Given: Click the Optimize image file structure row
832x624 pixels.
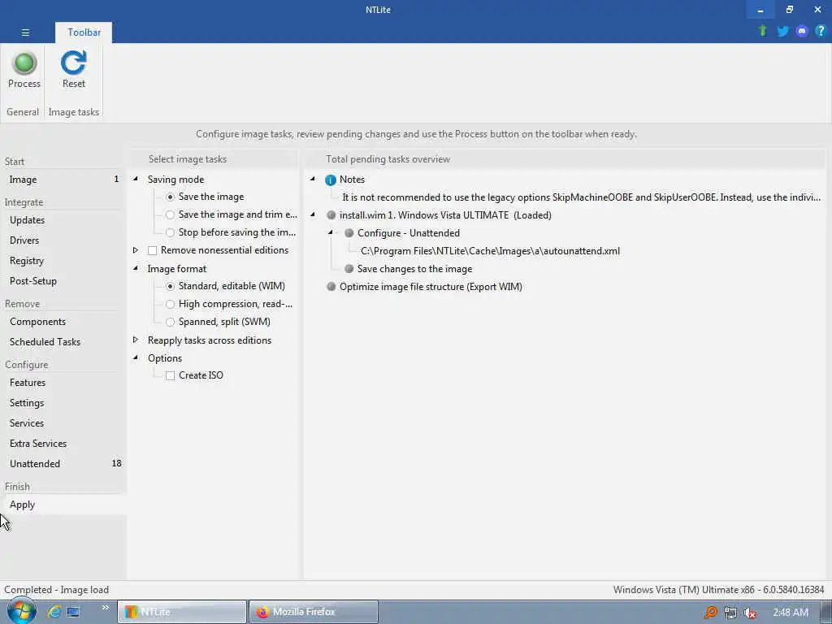Looking at the screenshot, I should click(x=431, y=287).
